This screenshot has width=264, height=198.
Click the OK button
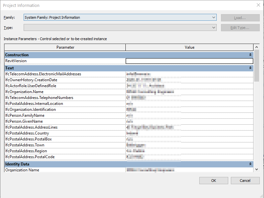click(x=213, y=180)
